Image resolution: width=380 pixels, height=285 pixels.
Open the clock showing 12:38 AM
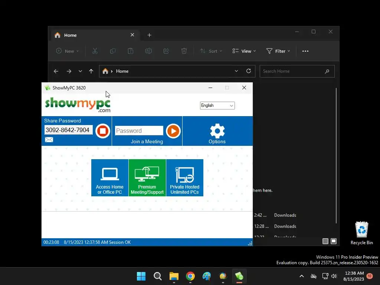[x=354, y=276]
